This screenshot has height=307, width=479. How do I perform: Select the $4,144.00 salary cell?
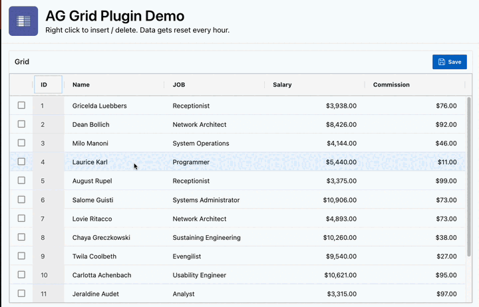[x=315, y=143]
